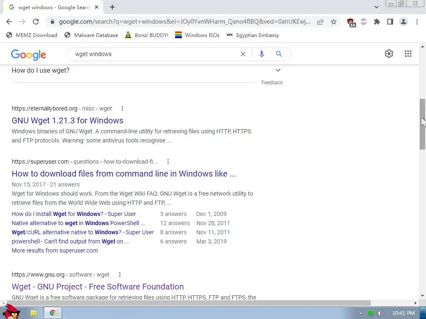
Task: Open Malware Database bookmark
Action: (x=91, y=35)
